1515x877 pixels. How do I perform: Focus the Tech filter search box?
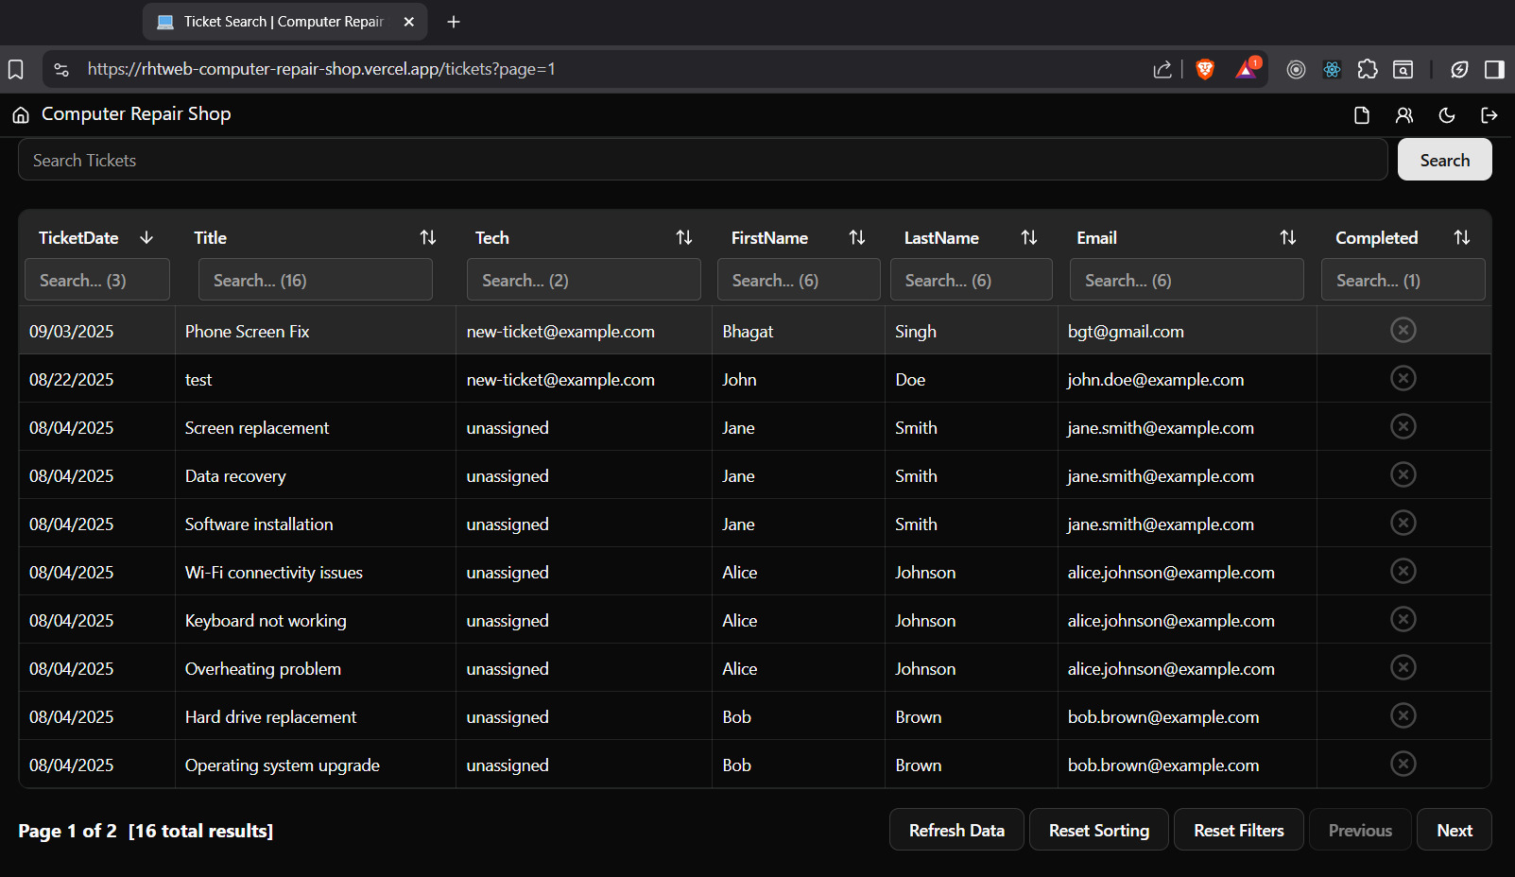click(x=584, y=280)
